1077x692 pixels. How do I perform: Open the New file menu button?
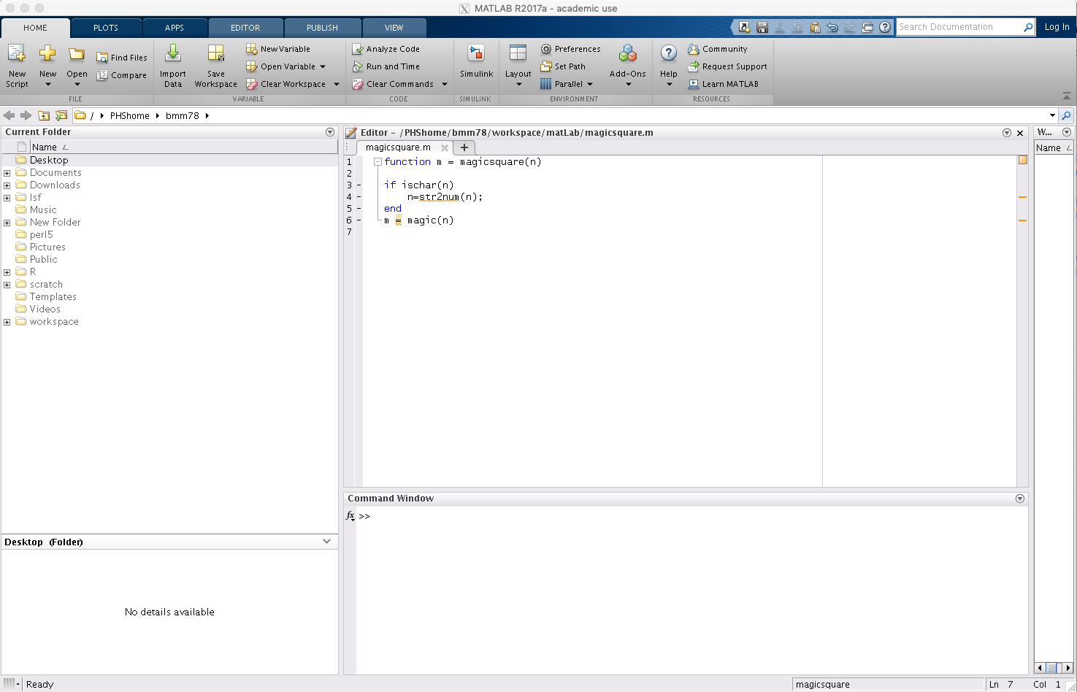47,65
